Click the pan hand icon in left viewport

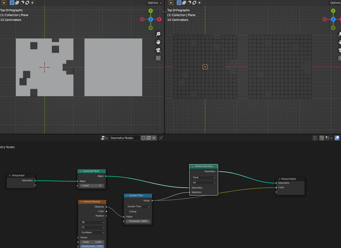point(158,42)
